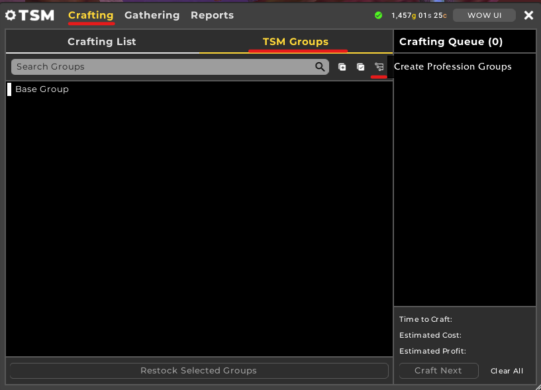Click the Craft Next button
This screenshot has width=541, height=390.
point(438,371)
